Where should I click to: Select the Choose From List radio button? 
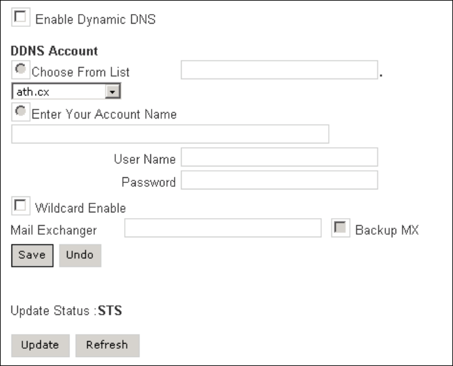(x=20, y=70)
